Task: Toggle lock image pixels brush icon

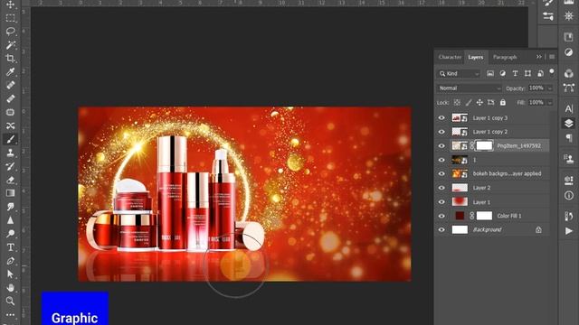Action: 469,103
